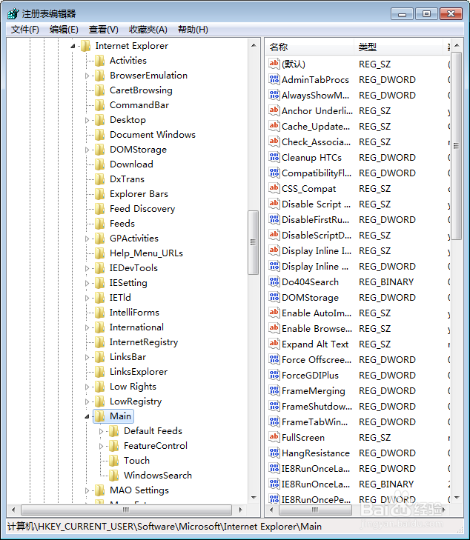Click tree pane horizontal scroll right arrow
470x540 pixels.
click(240, 510)
